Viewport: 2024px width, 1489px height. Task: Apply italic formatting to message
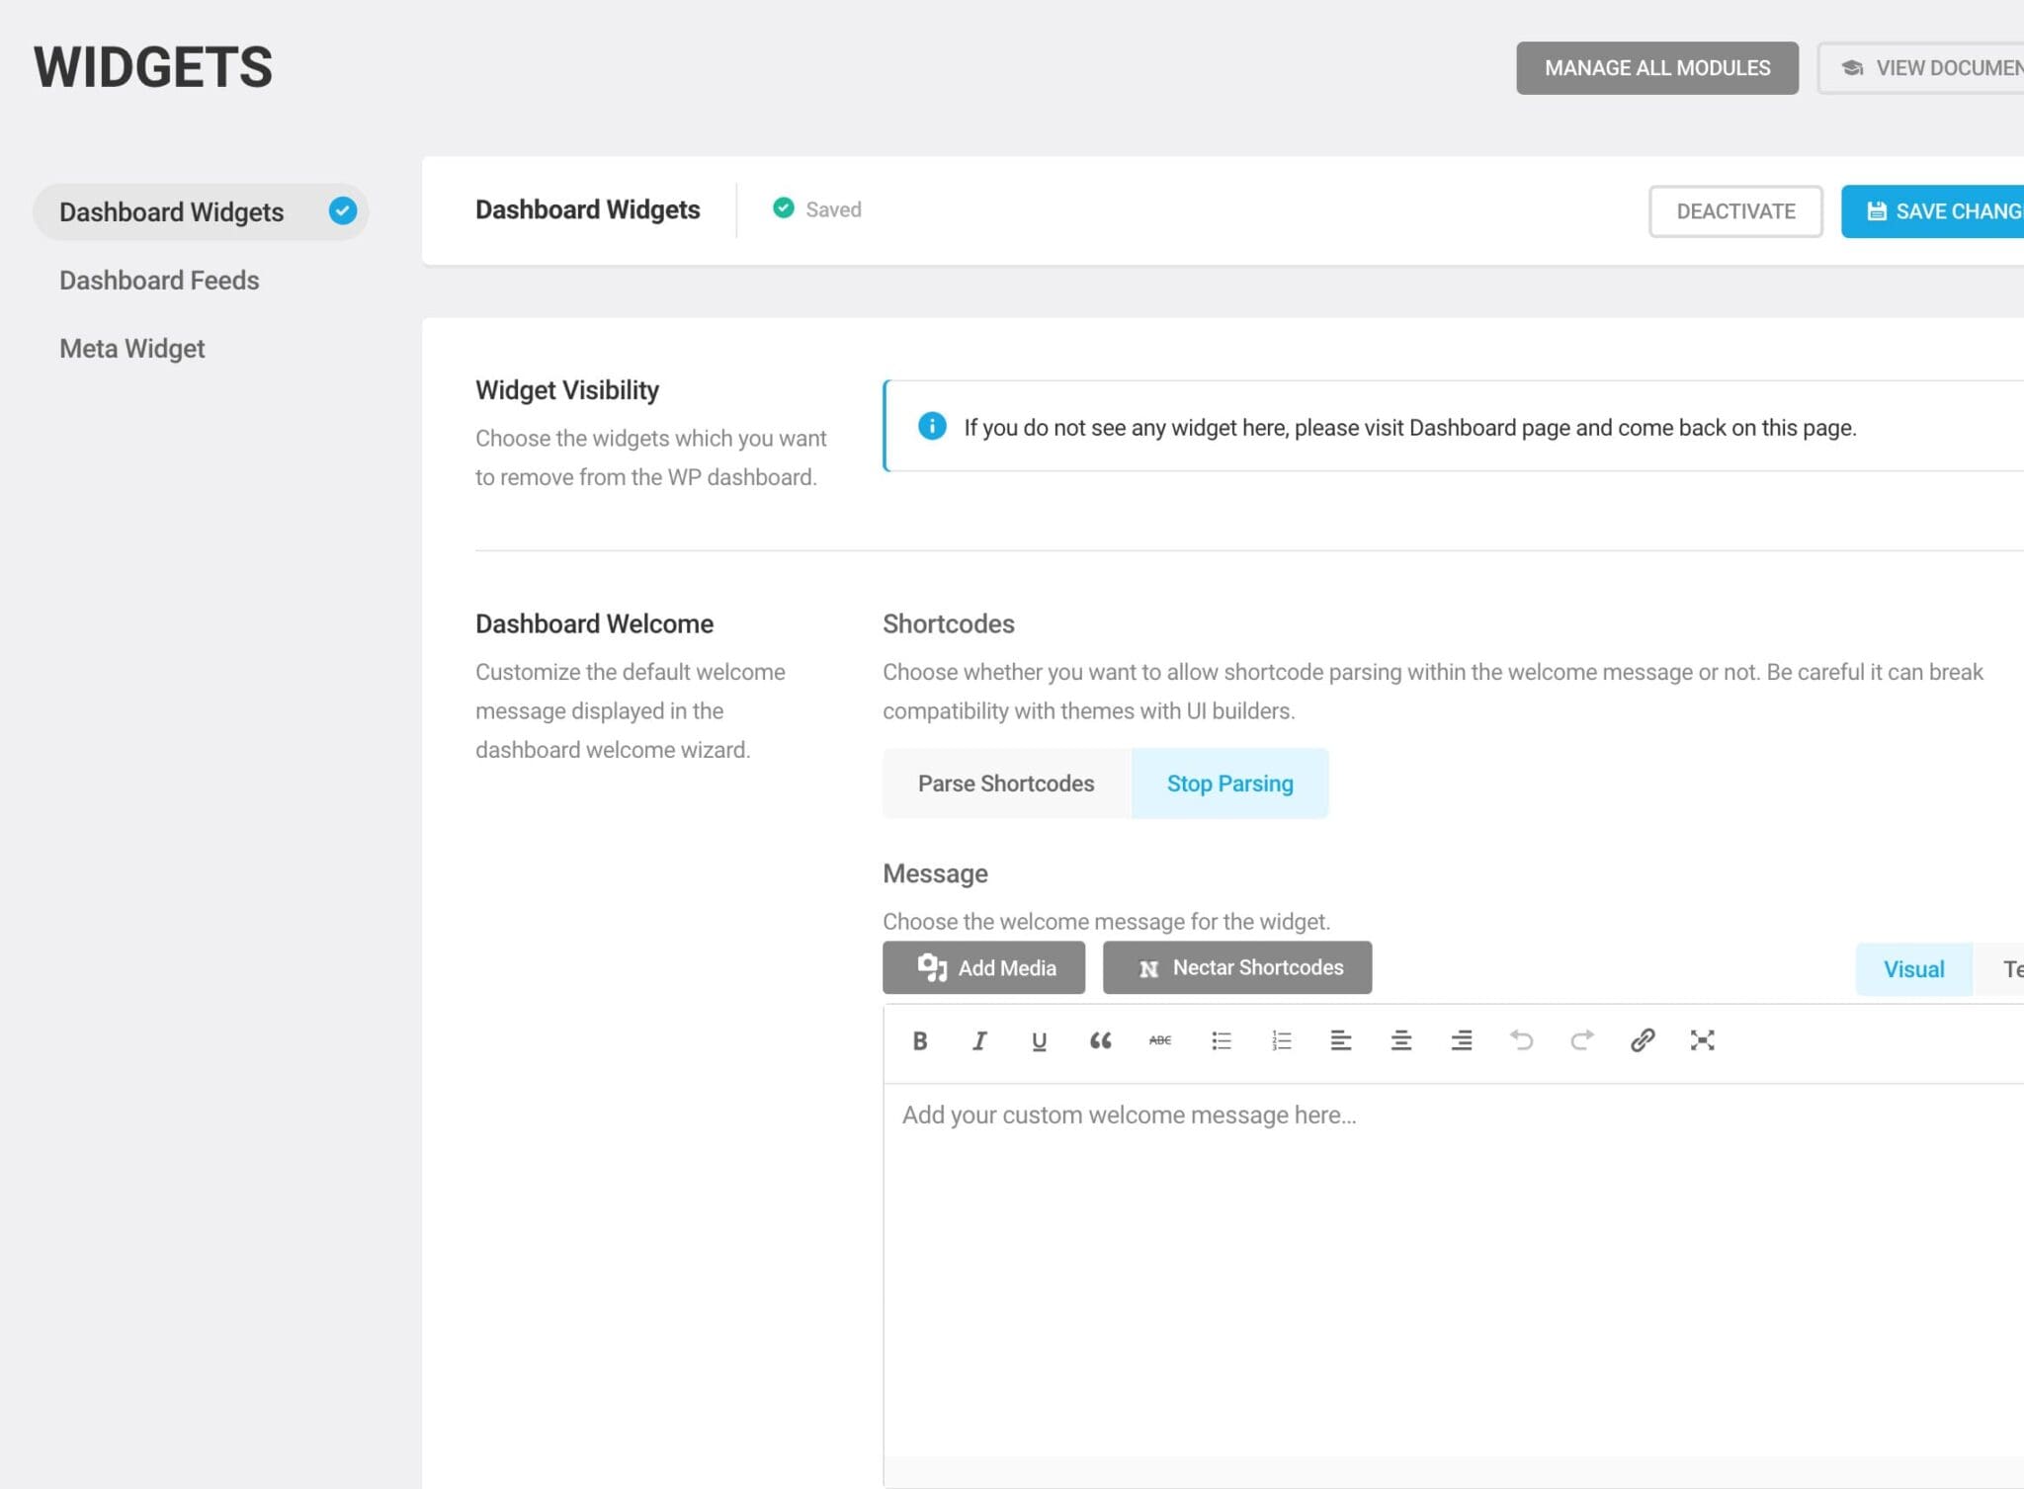tap(979, 1040)
